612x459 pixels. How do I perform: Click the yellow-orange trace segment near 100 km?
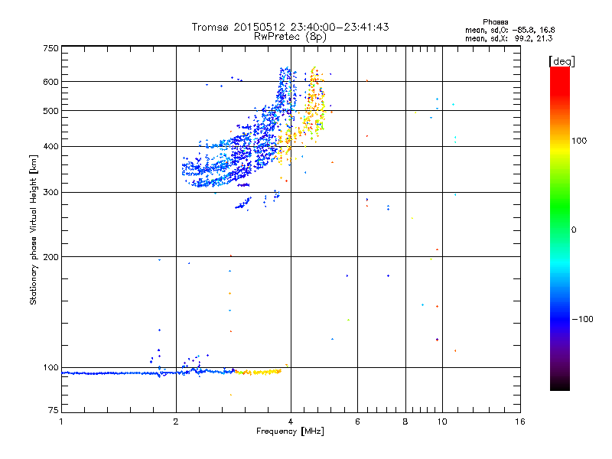(x=259, y=372)
